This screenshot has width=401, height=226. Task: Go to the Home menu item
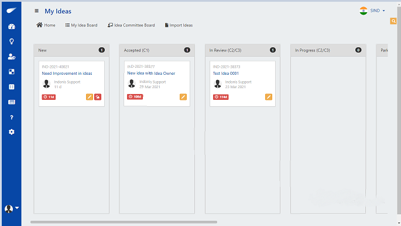click(46, 25)
